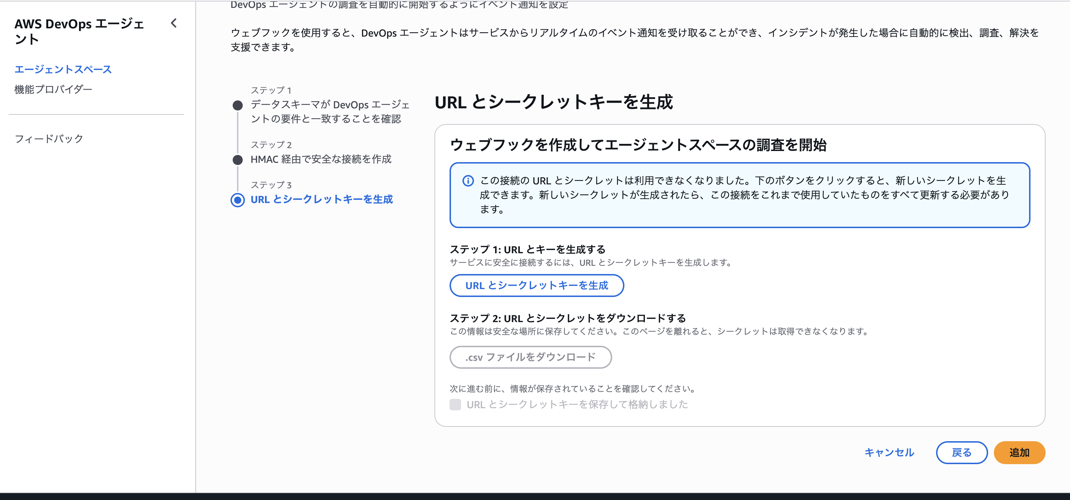The image size is (1070, 500).
Task: Open the 機能プロバイダー navigation link
Action: pos(53,89)
